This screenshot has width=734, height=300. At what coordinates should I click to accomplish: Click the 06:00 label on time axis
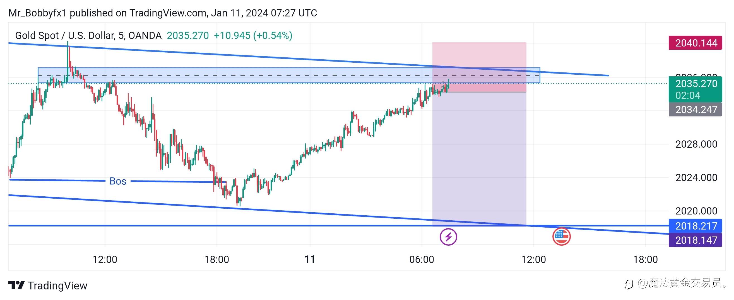422,259
